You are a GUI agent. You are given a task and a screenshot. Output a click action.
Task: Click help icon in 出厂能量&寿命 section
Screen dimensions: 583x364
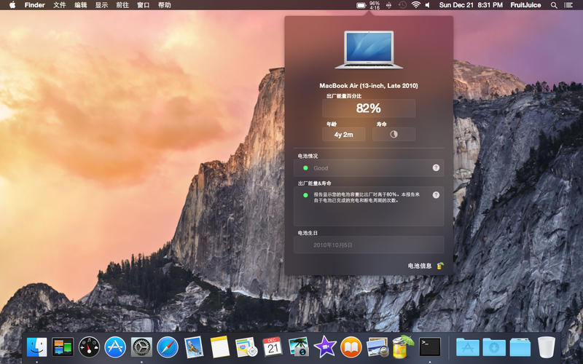click(436, 195)
